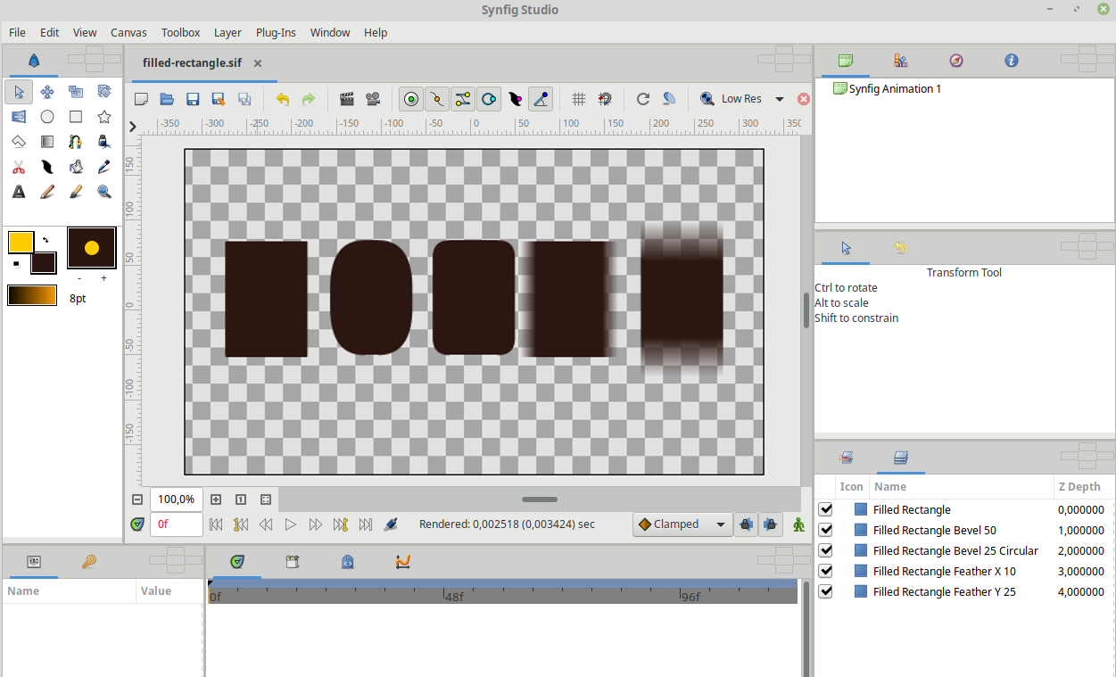Select the Spline tool
This screenshot has width=1116, height=677.
[76, 141]
